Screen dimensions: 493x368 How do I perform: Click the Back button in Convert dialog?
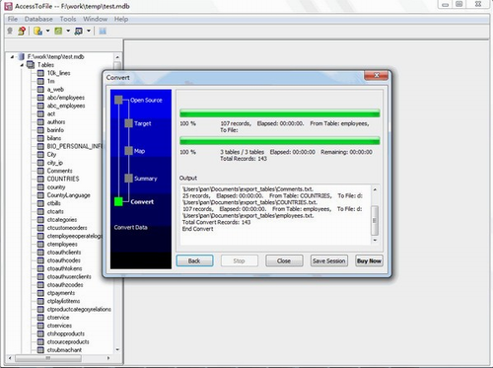click(x=194, y=260)
